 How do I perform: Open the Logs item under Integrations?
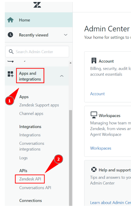click(23, 158)
